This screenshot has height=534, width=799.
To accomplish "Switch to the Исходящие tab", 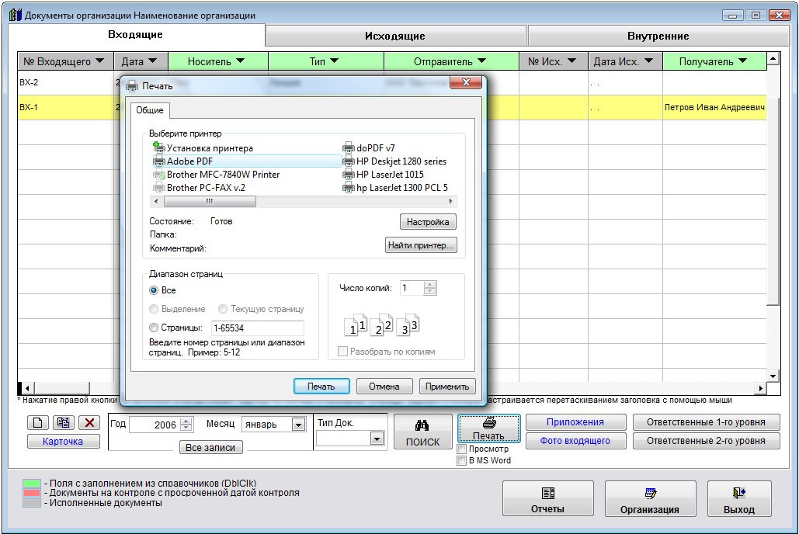I will click(395, 36).
